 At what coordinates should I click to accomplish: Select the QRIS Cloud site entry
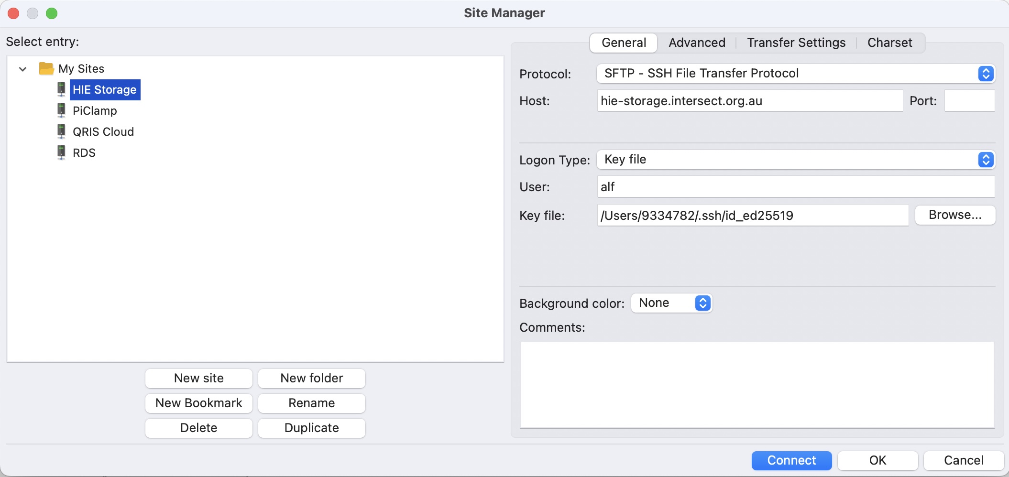point(103,131)
